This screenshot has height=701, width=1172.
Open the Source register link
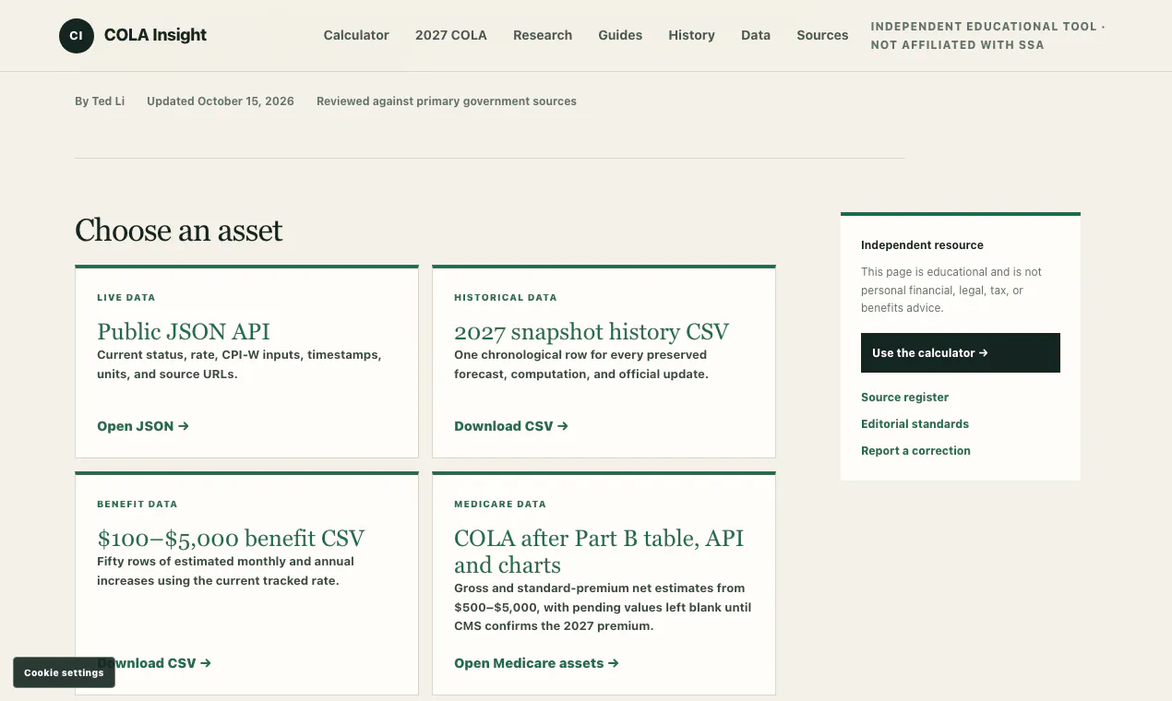click(904, 398)
